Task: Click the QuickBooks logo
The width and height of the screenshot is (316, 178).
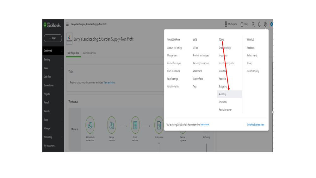Action: [52, 25]
